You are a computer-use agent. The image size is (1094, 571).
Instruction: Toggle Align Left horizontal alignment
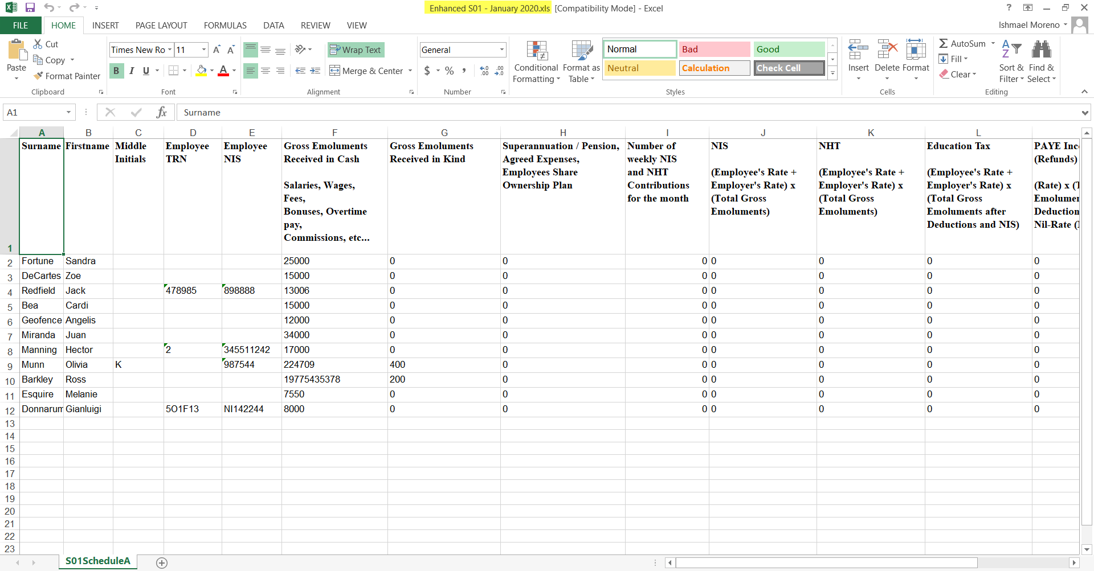251,71
